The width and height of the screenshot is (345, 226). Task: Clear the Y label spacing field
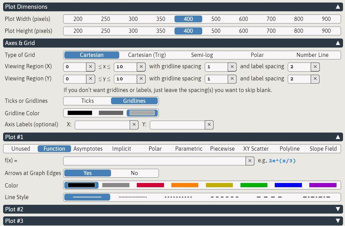point(315,79)
